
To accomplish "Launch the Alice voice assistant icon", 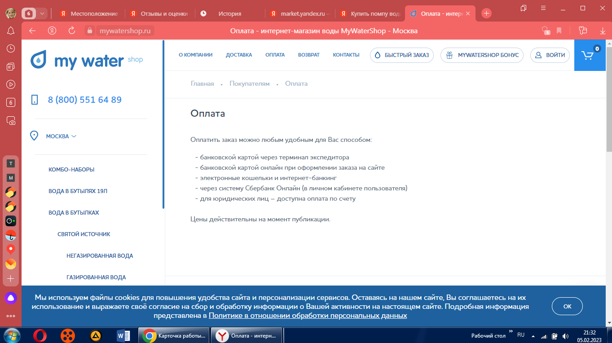I will click(x=11, y=298).
